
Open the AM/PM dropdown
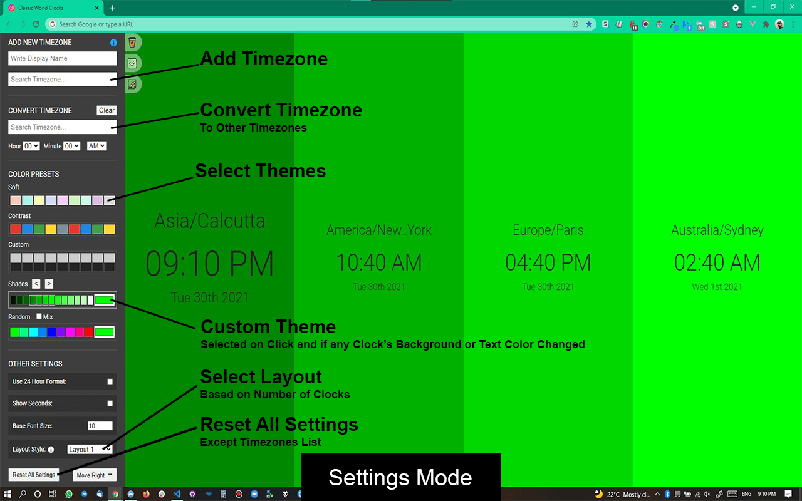pyautogui.click(x=96, y=146)
